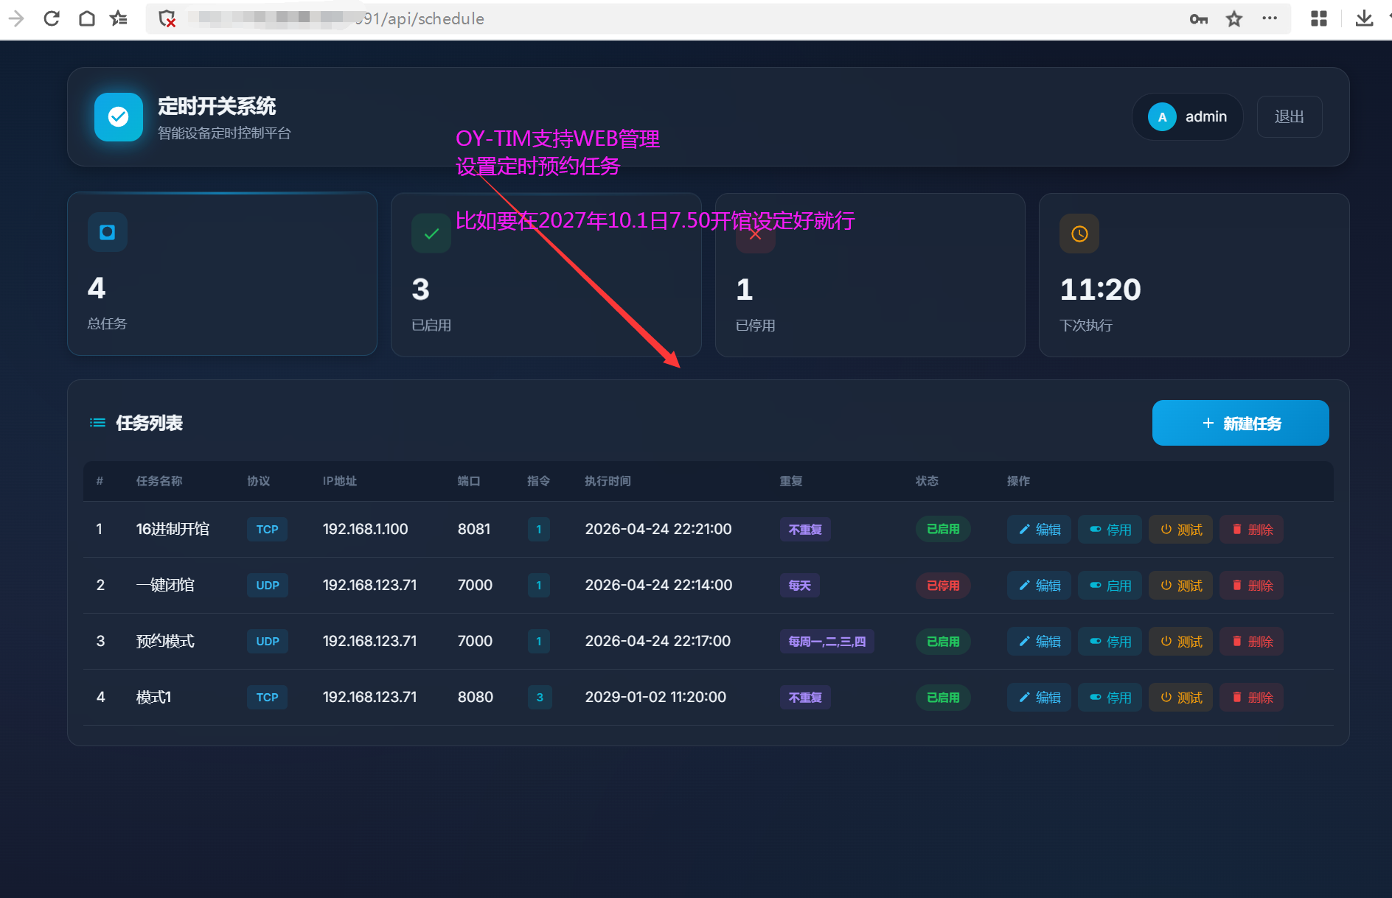The image size is (1392, 898).
Task: Open the favorites list star icon
Action: pos(119,18)
